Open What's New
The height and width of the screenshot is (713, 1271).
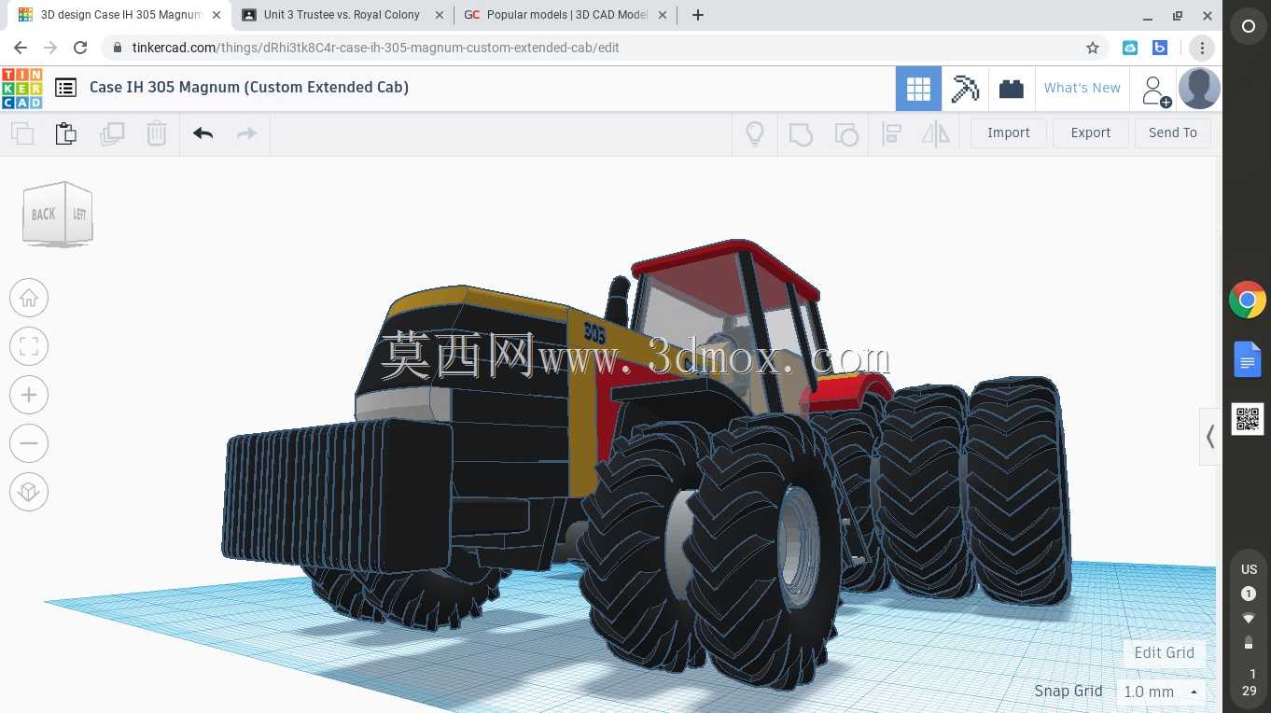point(1082,88)
